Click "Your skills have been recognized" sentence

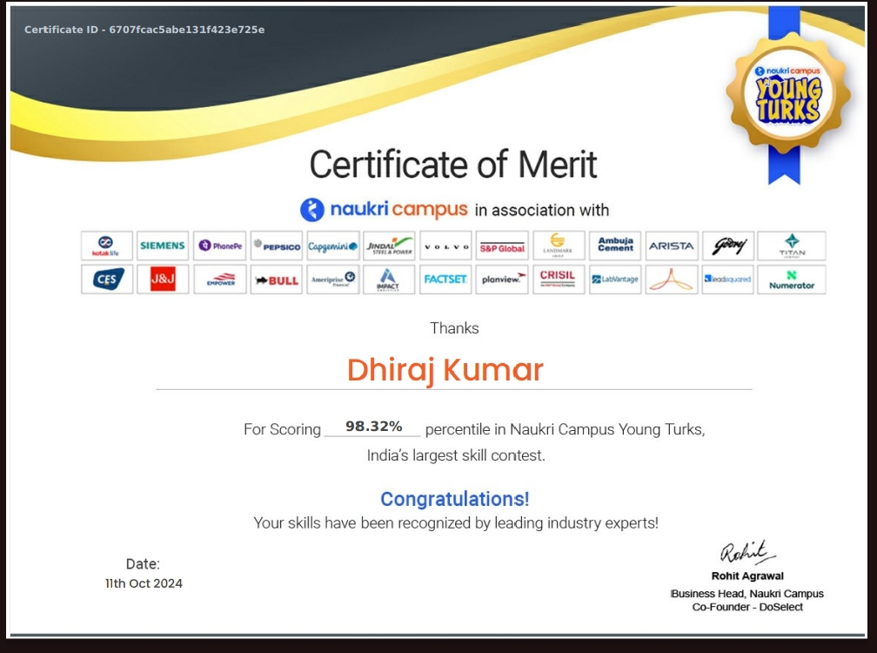click(456, 523)
